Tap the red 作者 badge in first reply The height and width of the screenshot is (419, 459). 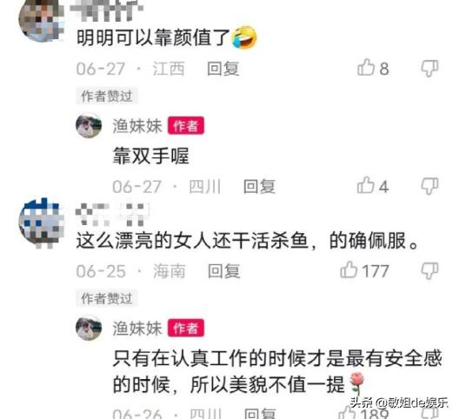[186, 126]
